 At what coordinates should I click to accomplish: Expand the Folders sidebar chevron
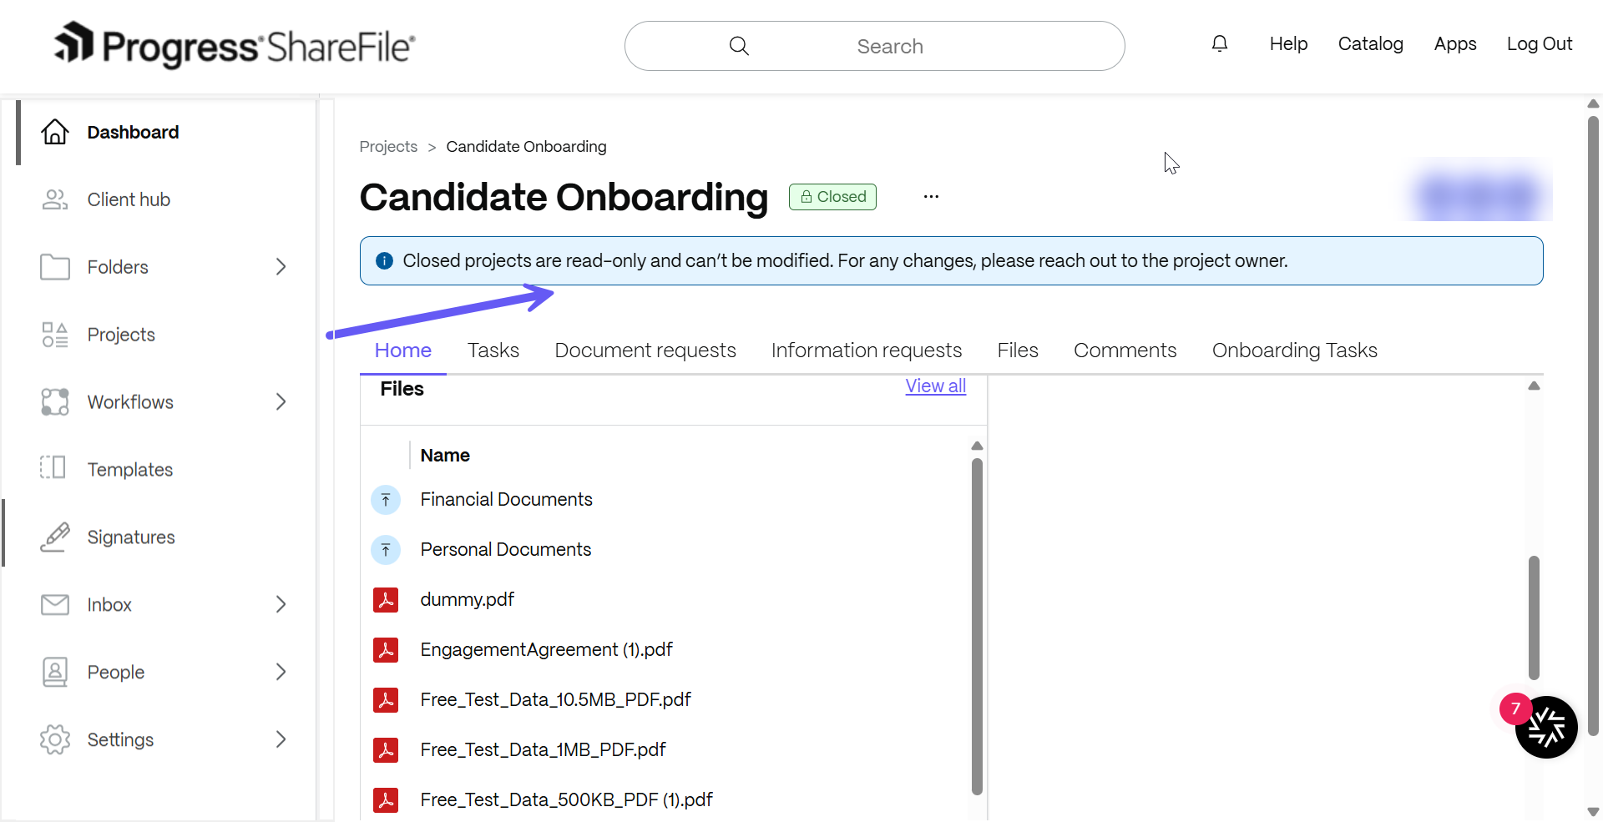[x=281, y=267]
